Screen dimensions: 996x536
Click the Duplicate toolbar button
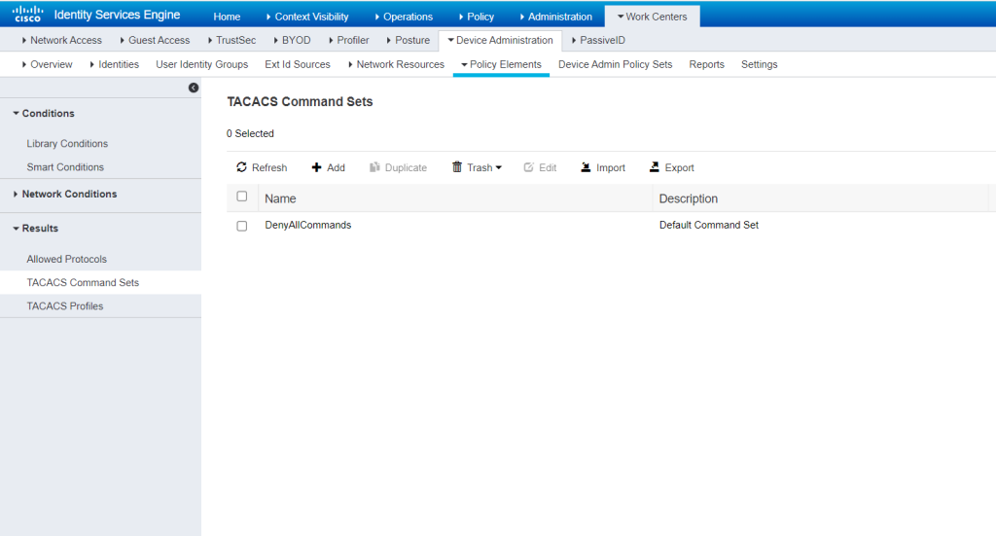[398, 167]
